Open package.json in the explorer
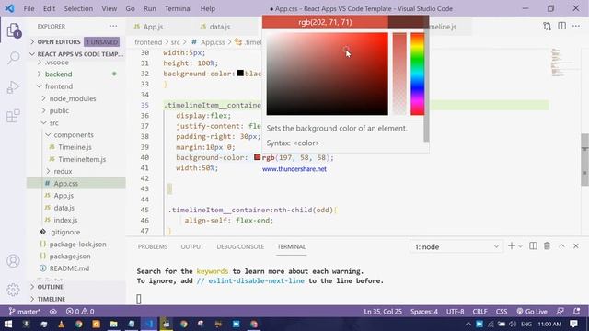589x331 pixels. click(x=70, y=257)
